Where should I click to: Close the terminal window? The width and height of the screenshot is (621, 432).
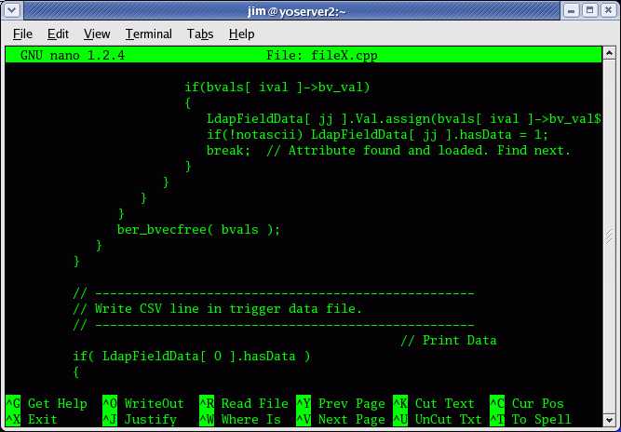tap(607, 10)
